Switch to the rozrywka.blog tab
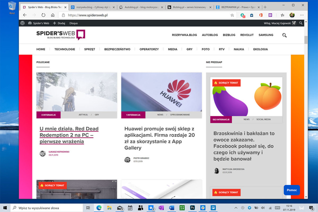 [93, 7]
